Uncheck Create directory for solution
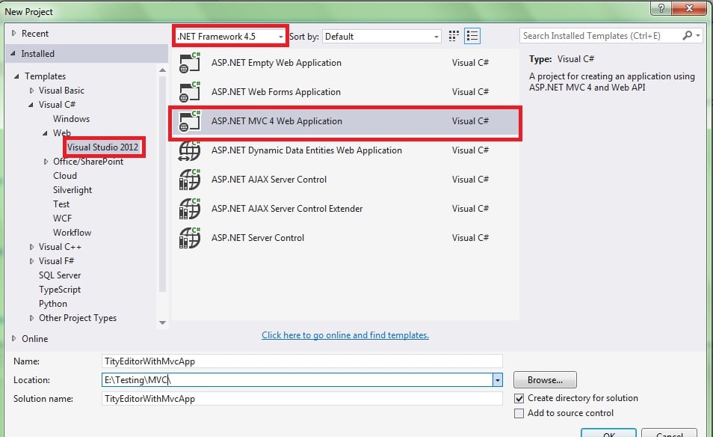The height and width of the screenshot is (437, 713). 519,398
